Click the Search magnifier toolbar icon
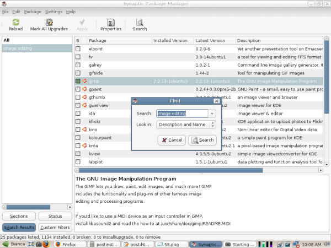Viewport: 331px width, 248px height. 140,22
